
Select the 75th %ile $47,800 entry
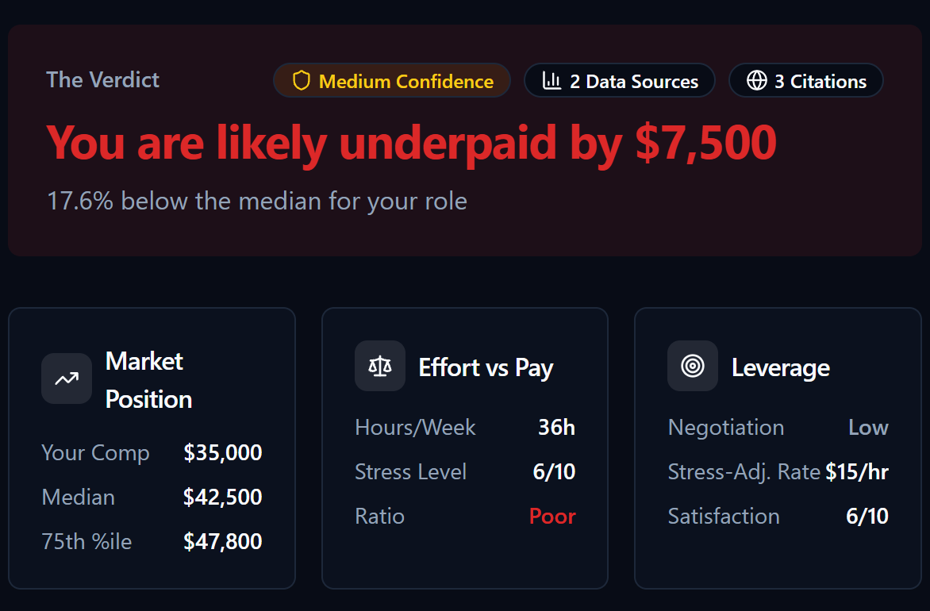[223, 541]
